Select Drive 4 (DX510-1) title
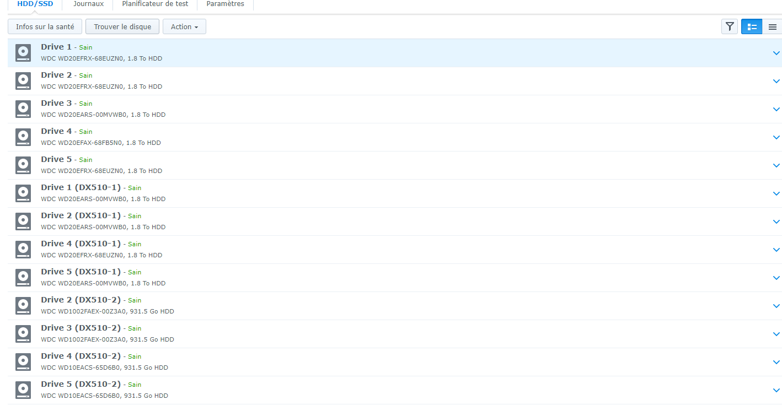782x416 pixels. (81, 244)
